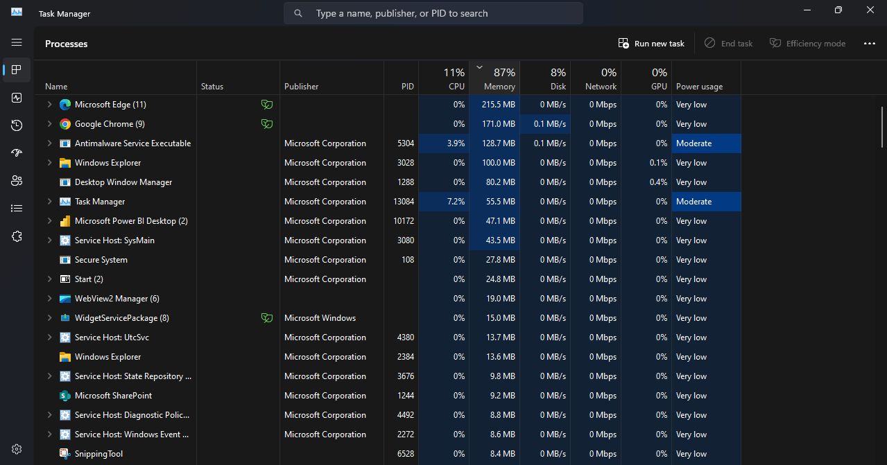Open the three-dots more options menu
Viewport: 887px width, 465px height.
pyautogui.click(x=870, y=43)
